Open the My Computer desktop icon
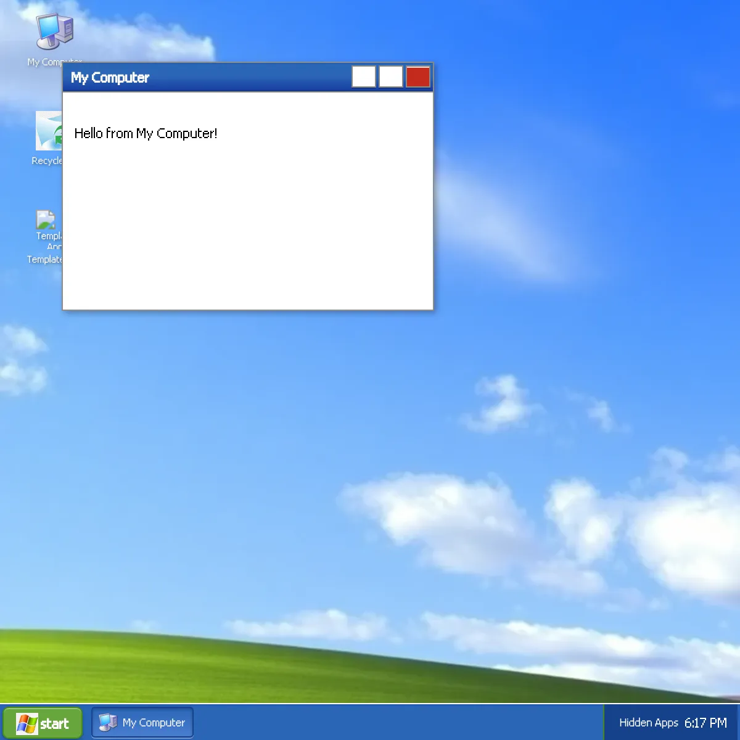 [x=54, y=32]
